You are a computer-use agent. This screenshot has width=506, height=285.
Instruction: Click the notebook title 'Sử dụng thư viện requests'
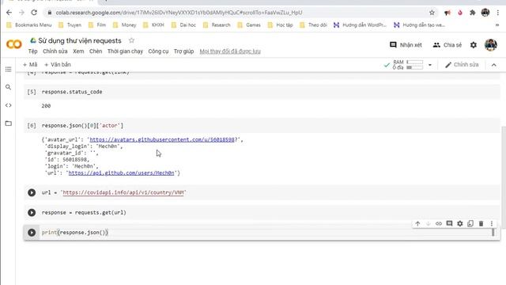[x=80, y=40]
